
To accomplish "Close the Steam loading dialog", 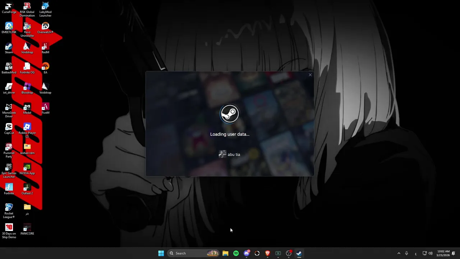I will point(310,75).
